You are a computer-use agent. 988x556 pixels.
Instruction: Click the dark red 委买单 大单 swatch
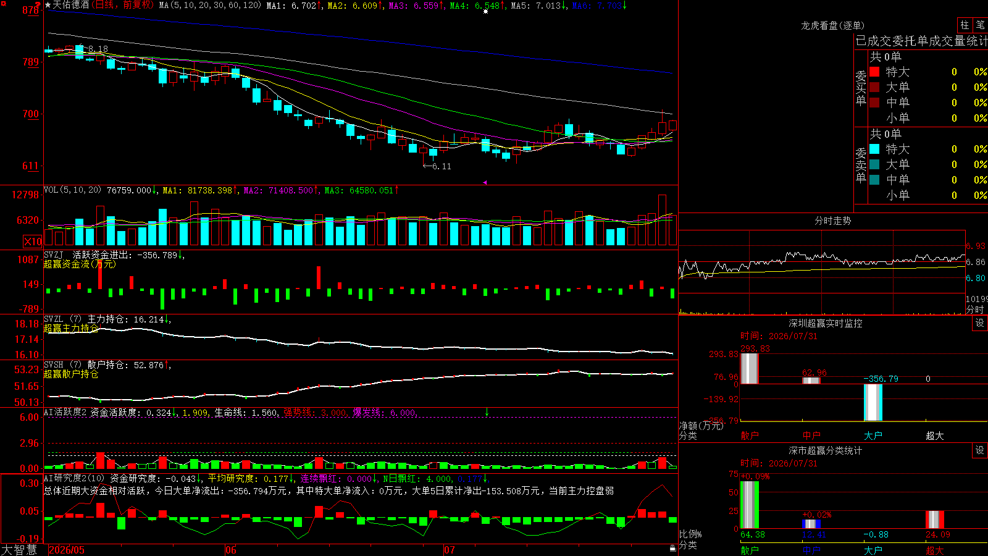874,87
